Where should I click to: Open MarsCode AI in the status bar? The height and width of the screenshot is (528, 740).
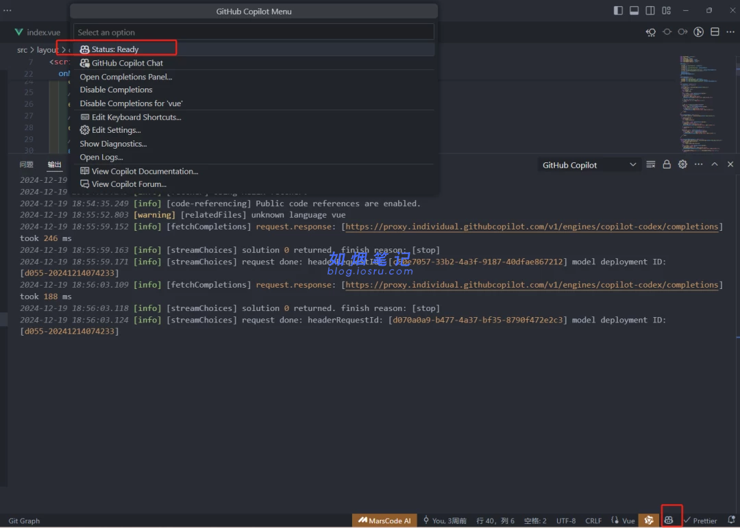[x=384, y=520]
